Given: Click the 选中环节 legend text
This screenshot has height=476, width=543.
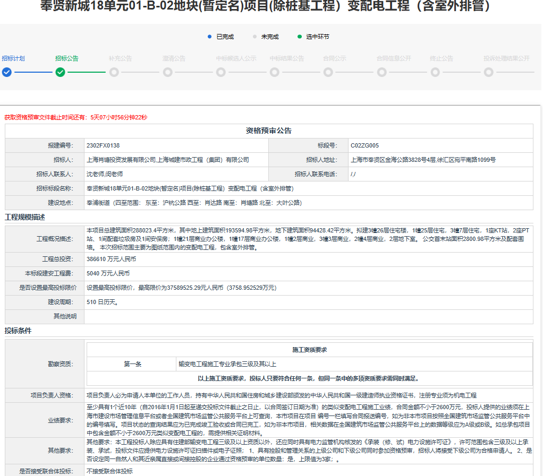Looking at the screenshot, I should (318, 37).
